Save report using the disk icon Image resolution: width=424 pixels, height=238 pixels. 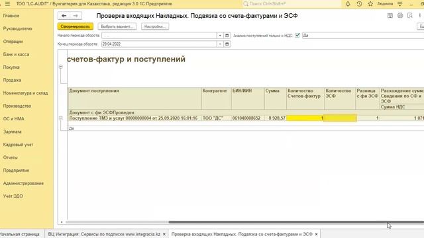[x=390, y=16]
